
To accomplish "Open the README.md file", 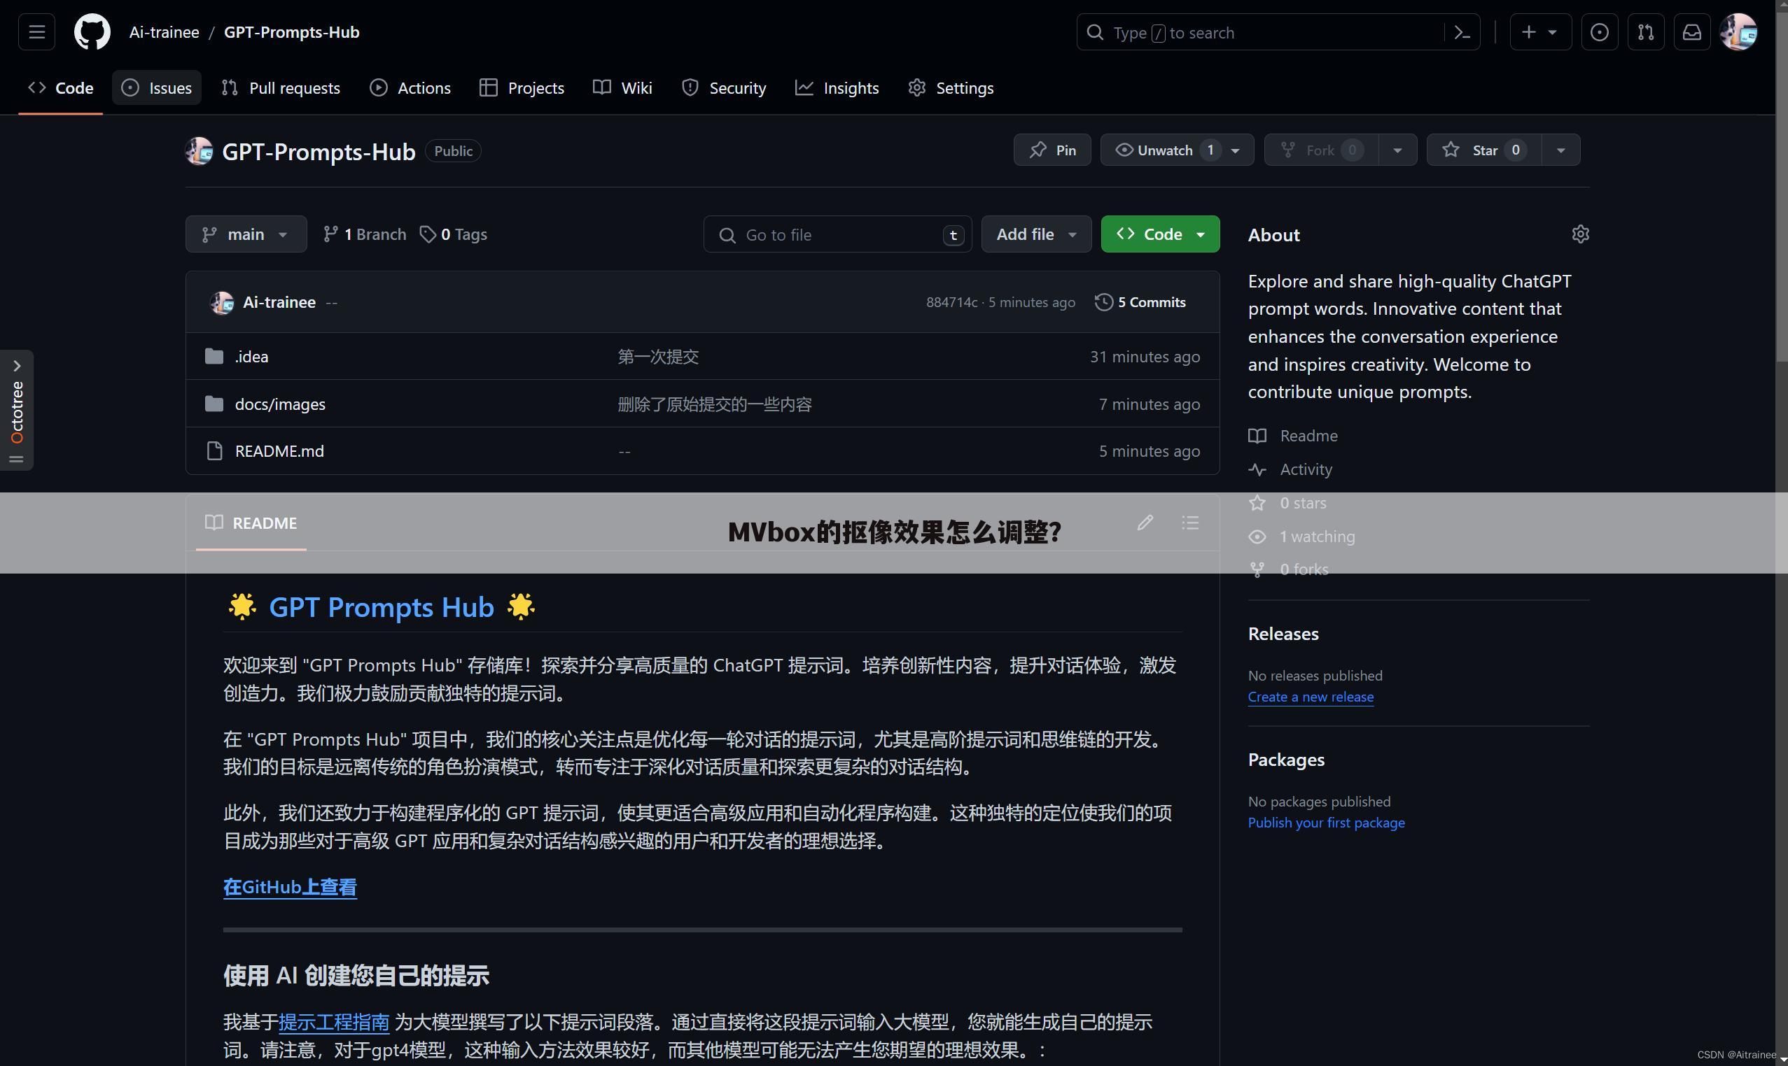I will coord(279,451).
